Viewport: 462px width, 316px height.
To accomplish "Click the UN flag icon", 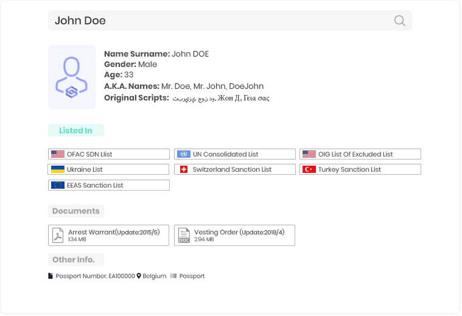I will (184, 154).
